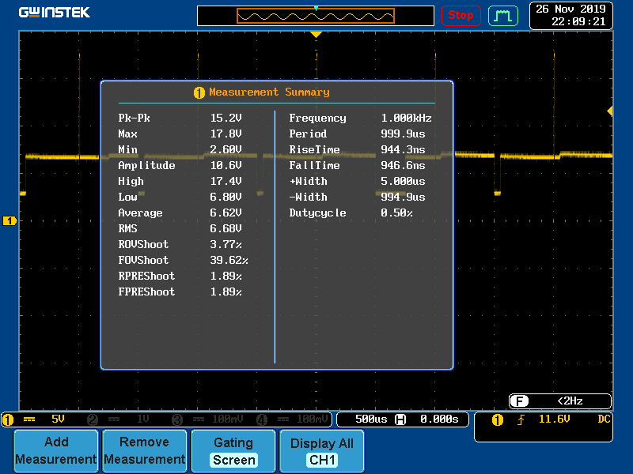Viewport: 633px width, 474px height.
Task: Click the Dutycycle value 0.50%
Action: [396, 213]
